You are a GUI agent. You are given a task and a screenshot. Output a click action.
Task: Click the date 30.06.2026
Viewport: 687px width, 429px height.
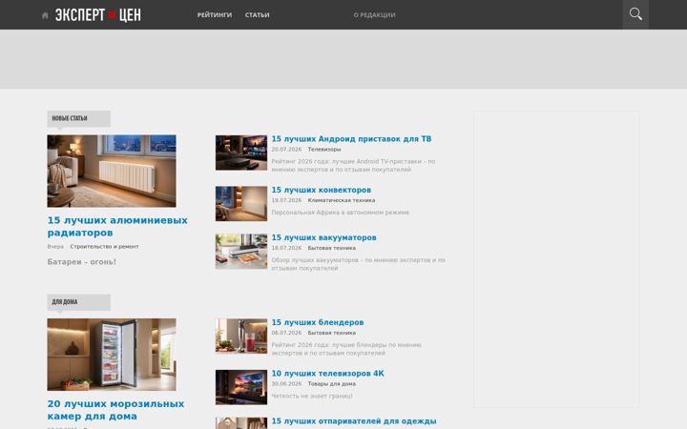tap(286, 384)
